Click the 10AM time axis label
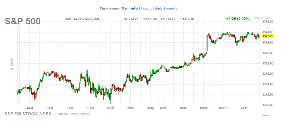This screenshot has width=282, height=124. click(x=90, y=108)
